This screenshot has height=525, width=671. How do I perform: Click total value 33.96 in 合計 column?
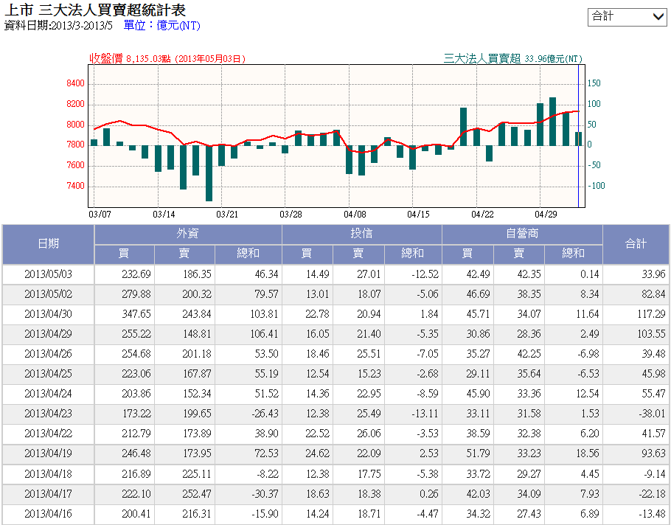pos(653,274)
